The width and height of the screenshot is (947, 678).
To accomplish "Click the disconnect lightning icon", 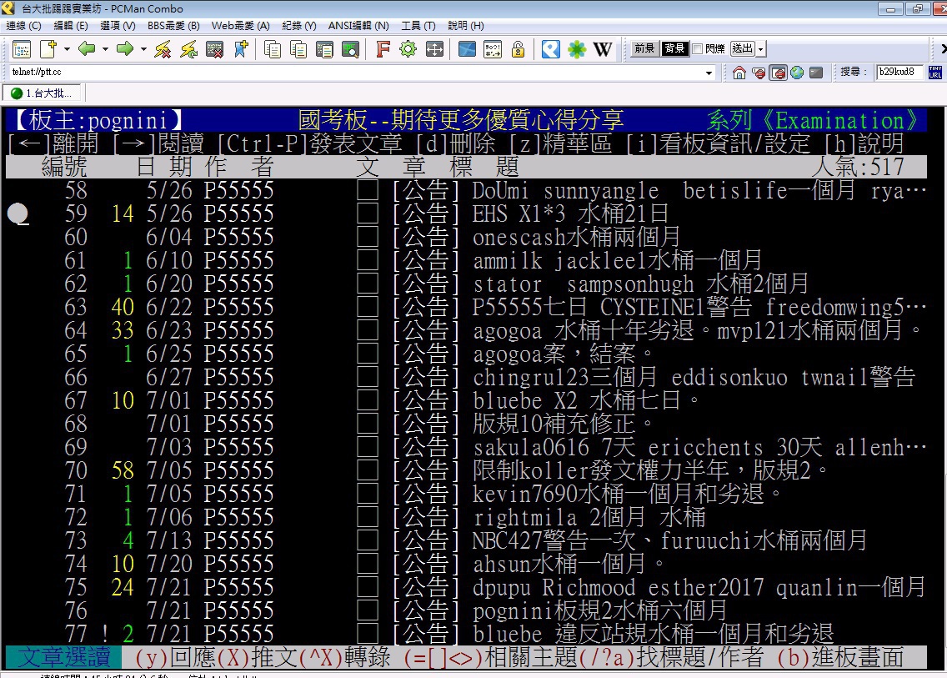I will (163, 49).
